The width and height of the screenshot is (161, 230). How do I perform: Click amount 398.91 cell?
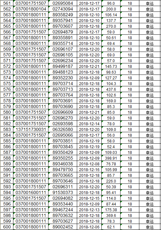pos(111,158)
